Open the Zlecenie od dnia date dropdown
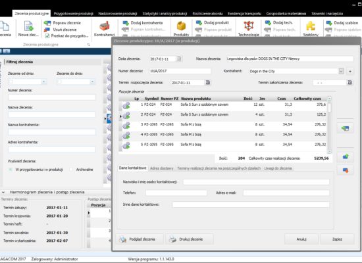362x263 pixels. point(43,82)
